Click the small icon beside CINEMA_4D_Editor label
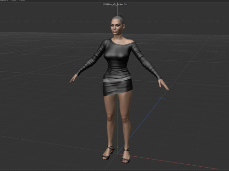Image resolution: width=229 pixels, height=171 pixels. 125,4
